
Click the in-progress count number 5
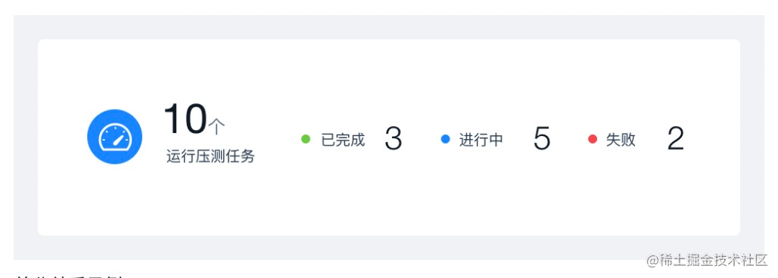coord(541,139)
